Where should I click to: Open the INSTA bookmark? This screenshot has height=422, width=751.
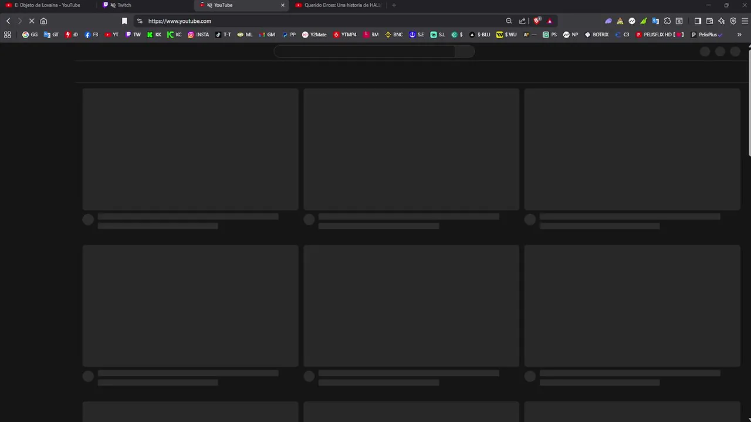[198, 35]
